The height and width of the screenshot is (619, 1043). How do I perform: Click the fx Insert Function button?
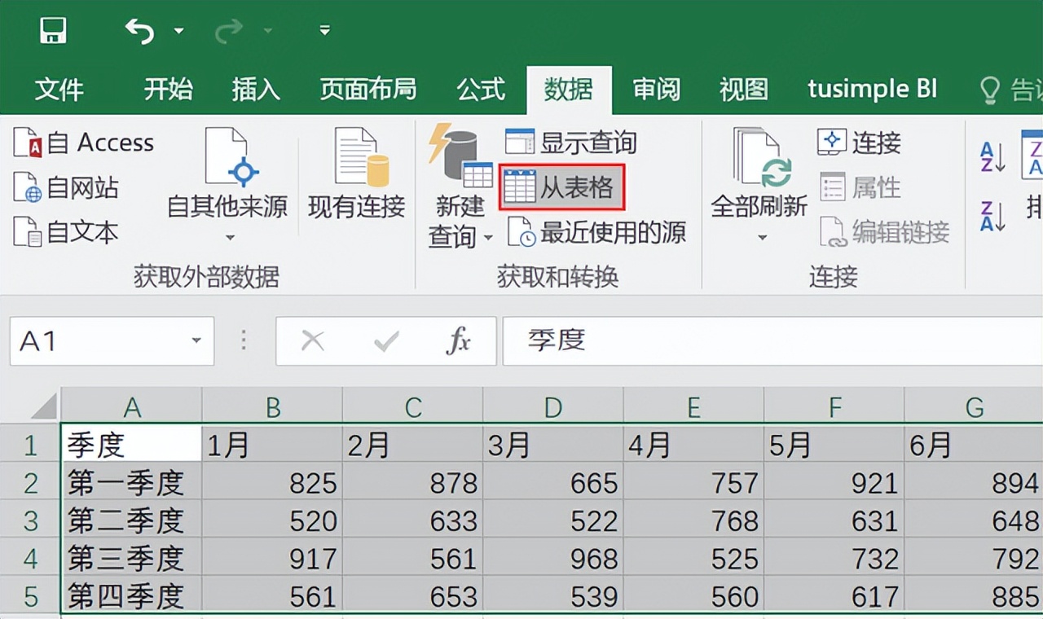pos(459,340)
